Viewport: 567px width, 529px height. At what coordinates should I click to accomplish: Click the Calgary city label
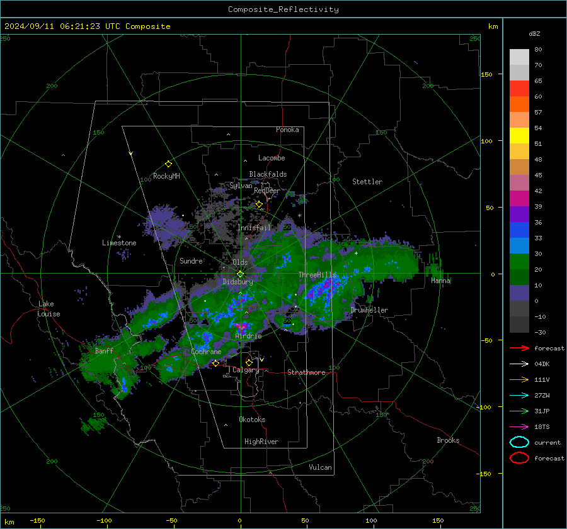tap(246, 370)
